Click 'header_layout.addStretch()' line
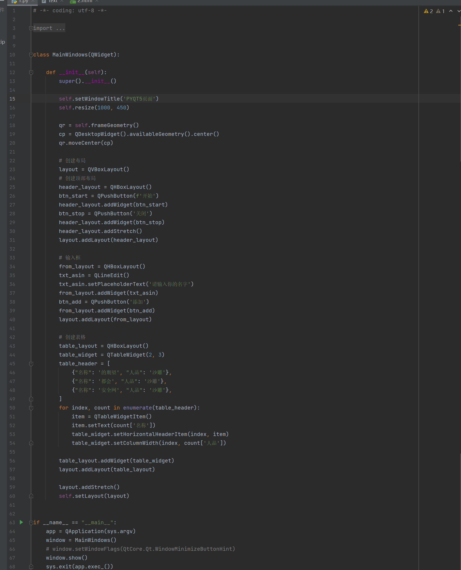This screenshot has height=570, width=461. click(x=100, y=231)
